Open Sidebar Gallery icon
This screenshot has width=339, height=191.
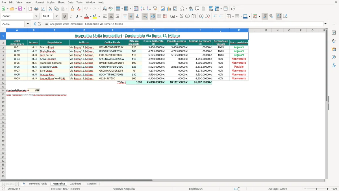334,49
